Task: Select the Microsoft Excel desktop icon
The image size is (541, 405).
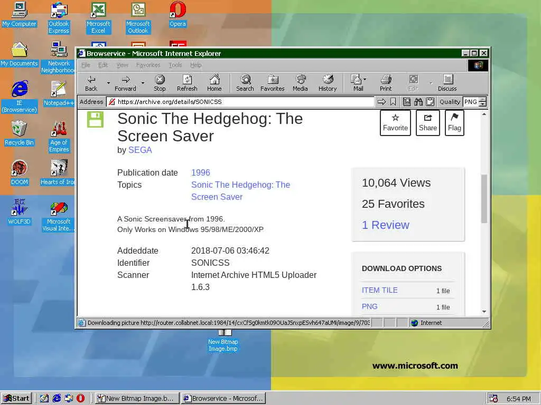Action: coord(98,18)
